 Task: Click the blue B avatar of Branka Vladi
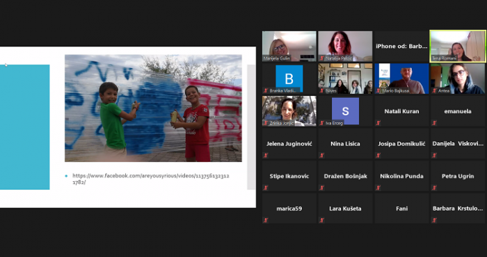(289, 78)
